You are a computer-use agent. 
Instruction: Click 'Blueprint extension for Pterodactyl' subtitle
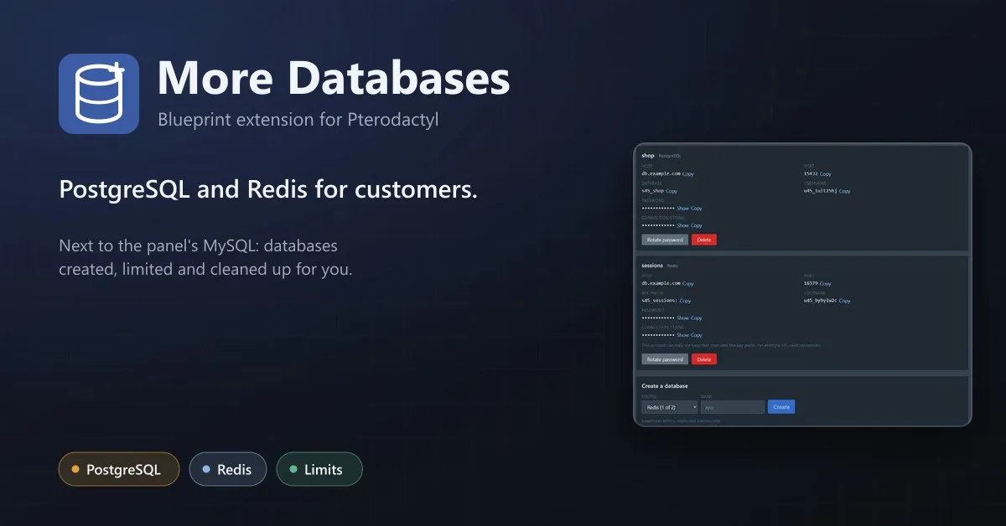[x=298, y=120]
